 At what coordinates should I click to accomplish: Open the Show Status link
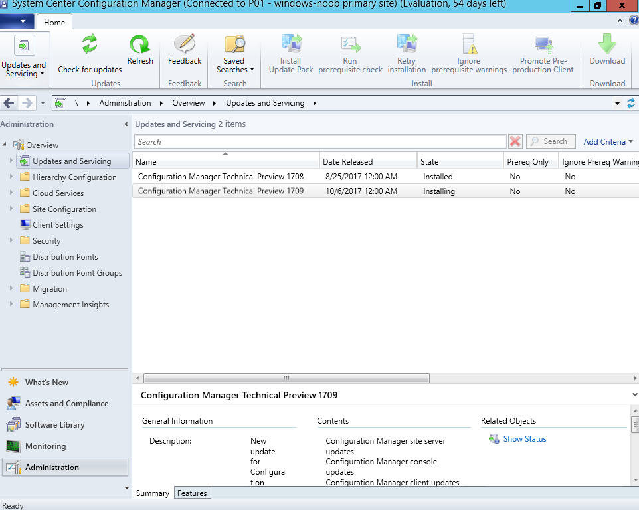point(525,439)
